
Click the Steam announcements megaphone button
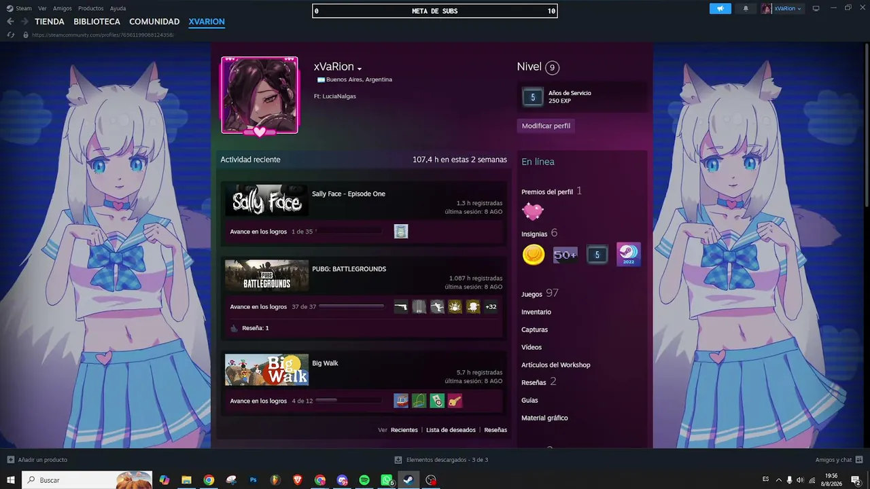pos(720,9)
